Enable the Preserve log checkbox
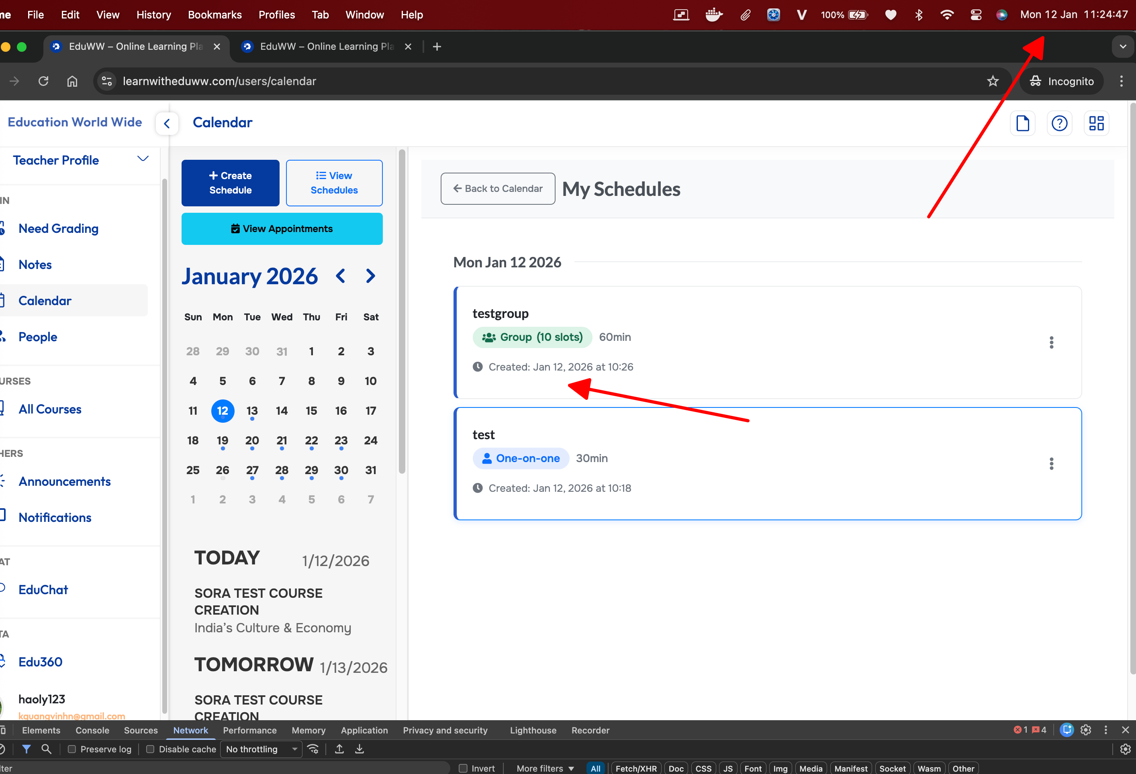This screenshot has width=1136, height=774. click(72, 749)
